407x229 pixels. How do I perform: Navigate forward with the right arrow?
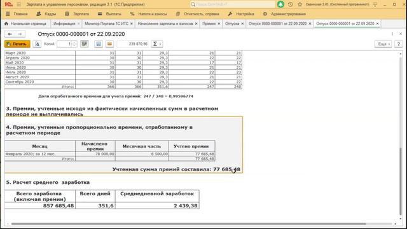tap(20, 34)
